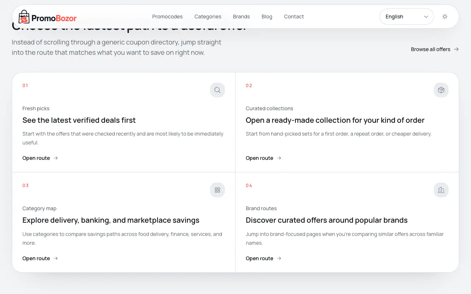Click the 02 card number
Screen dimensions: 471x294
click(249, 86)
